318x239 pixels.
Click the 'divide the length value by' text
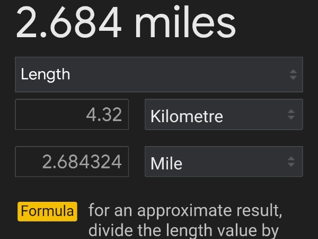tap(183, 231)
